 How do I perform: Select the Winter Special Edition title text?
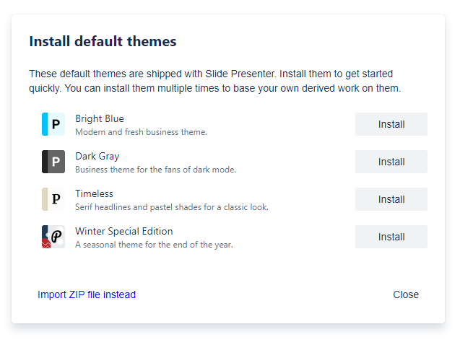click(124, 232)
